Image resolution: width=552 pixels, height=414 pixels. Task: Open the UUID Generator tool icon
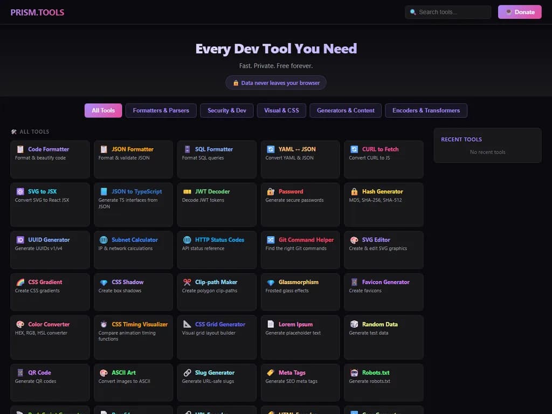pyautogui.click(x=20, y=240)
